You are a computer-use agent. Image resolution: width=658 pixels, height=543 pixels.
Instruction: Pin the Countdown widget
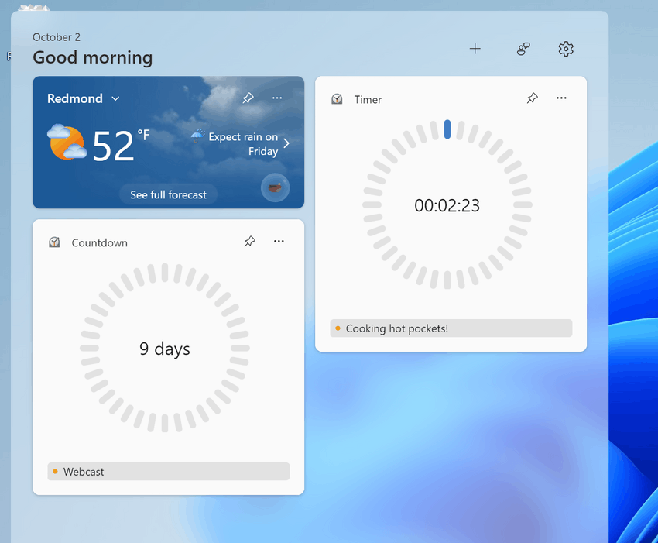pyautogui.click(x=249, y=241)
